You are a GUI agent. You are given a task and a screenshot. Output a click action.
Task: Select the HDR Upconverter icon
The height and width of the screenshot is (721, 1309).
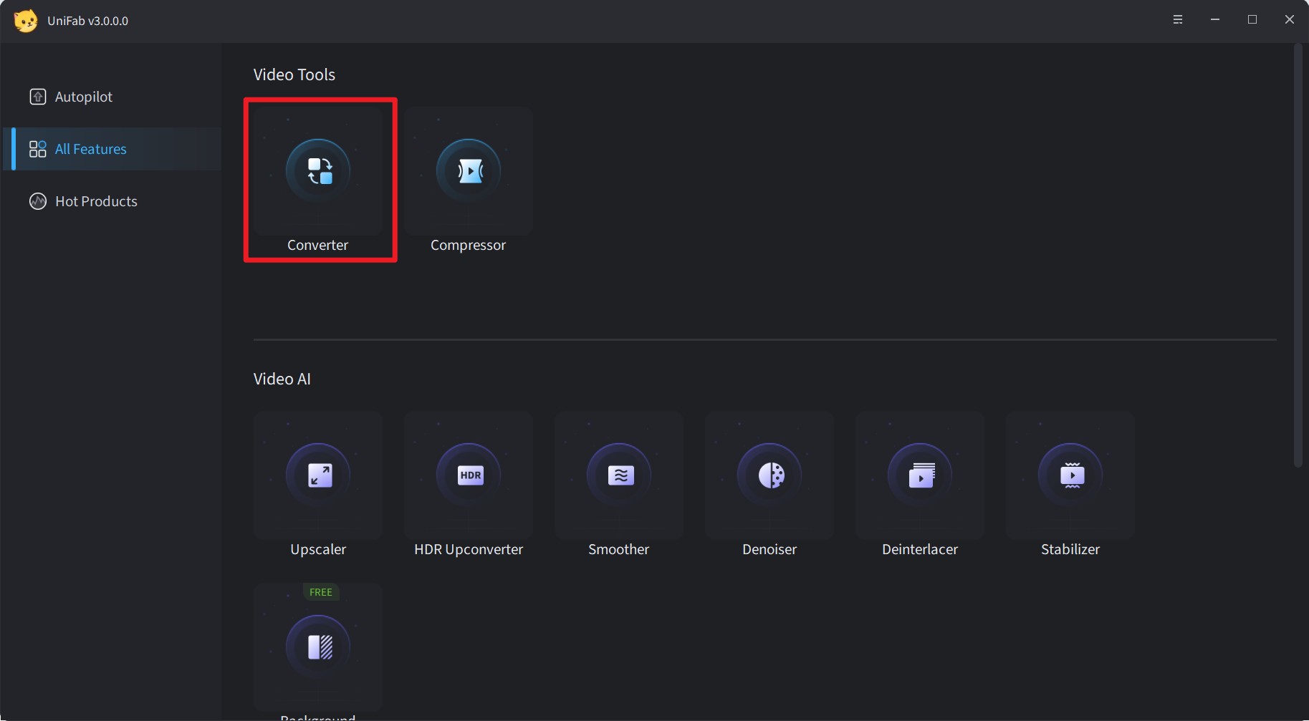pyautogui.click(x=469, y=475)
